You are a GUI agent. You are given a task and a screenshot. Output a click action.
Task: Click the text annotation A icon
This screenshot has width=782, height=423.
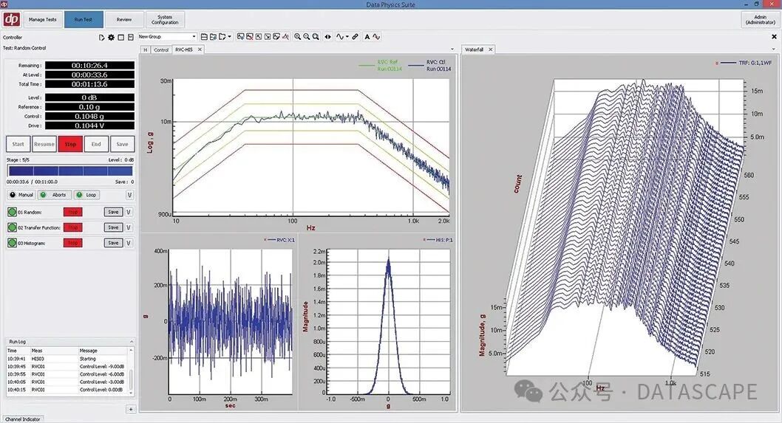(x=367, y=37)
